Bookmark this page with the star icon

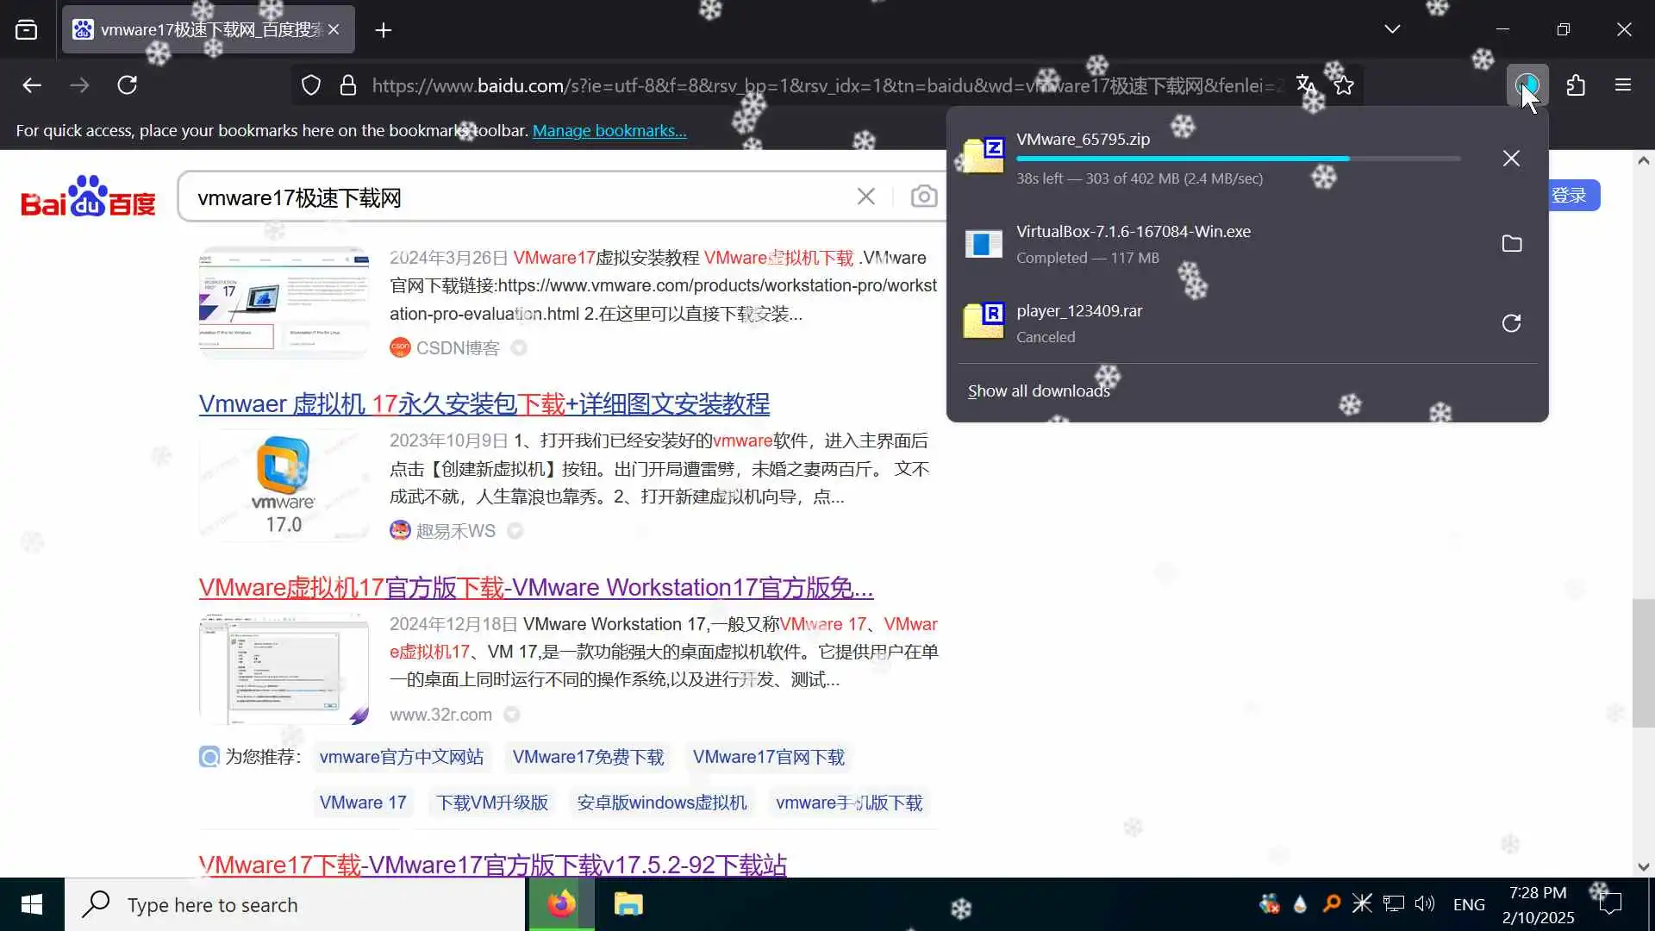tap(1344, 85)
